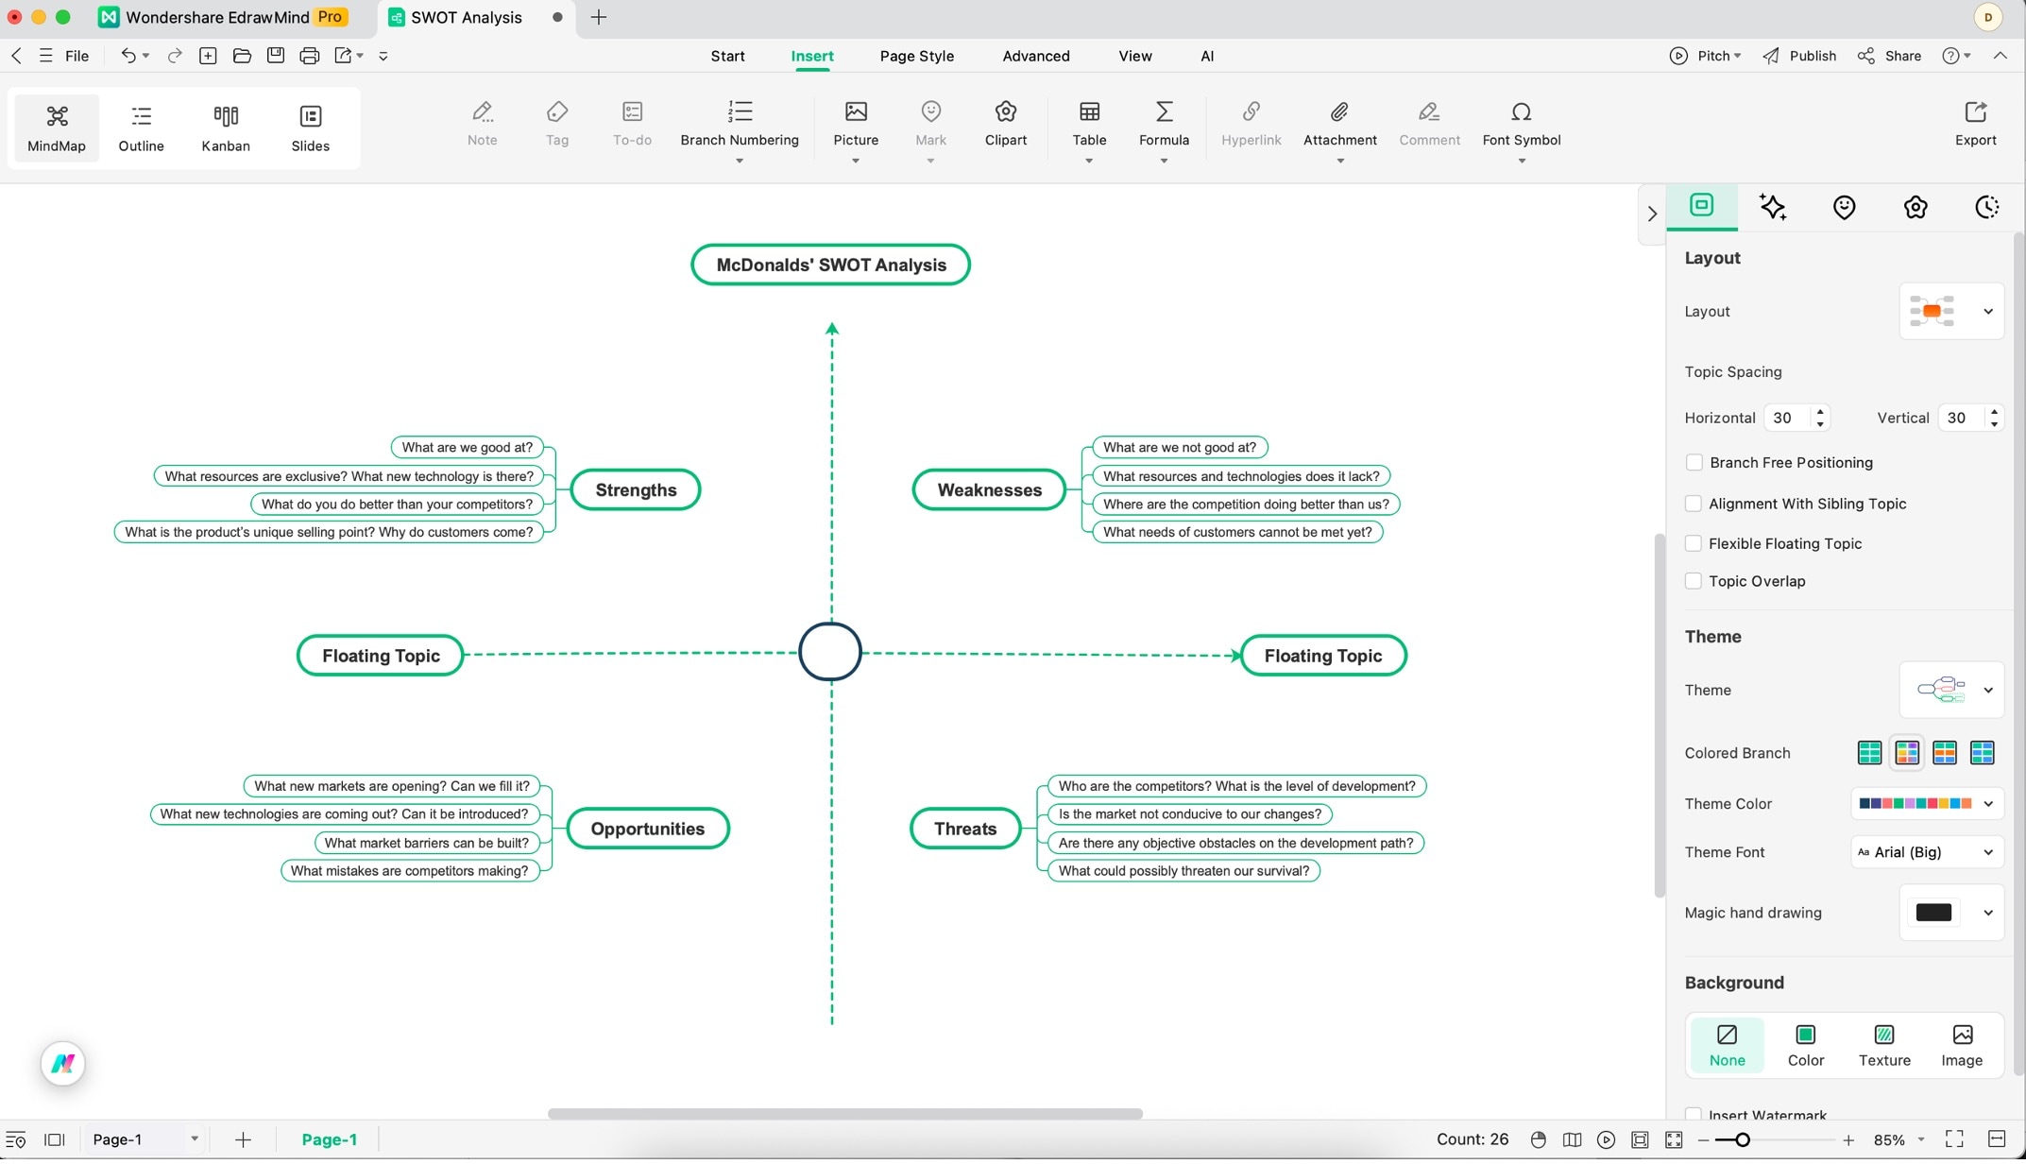Add a Tag to the topic
This screenshot has width=2026, height=1164.
tap(557, 124)
